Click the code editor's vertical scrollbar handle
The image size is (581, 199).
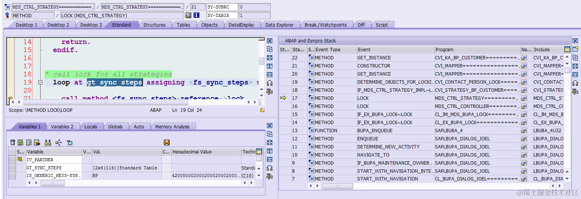(262, 61)
